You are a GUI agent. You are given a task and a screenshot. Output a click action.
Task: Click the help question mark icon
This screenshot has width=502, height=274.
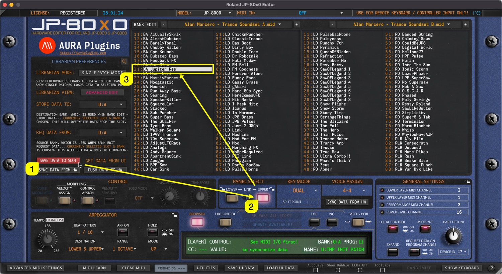click(492, 268)
